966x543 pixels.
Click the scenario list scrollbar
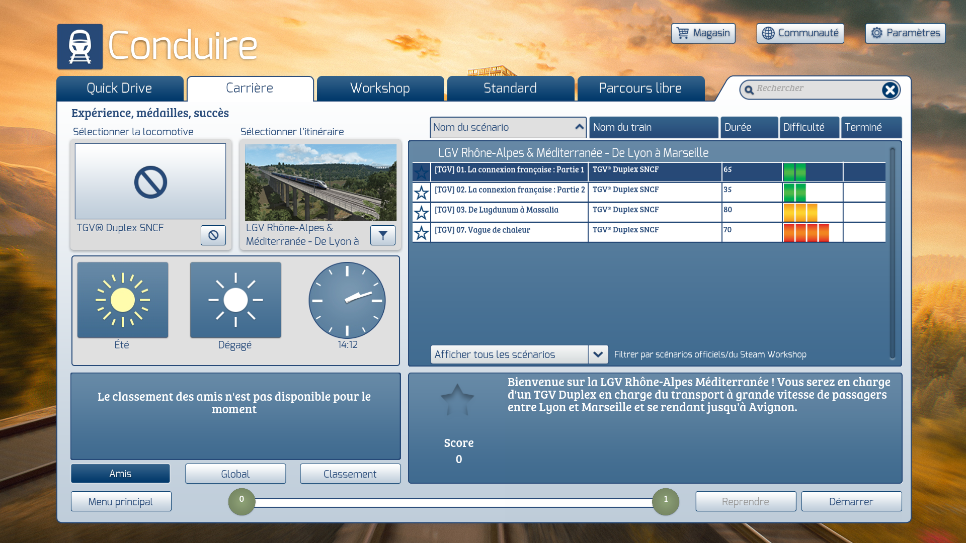(893, 253)
